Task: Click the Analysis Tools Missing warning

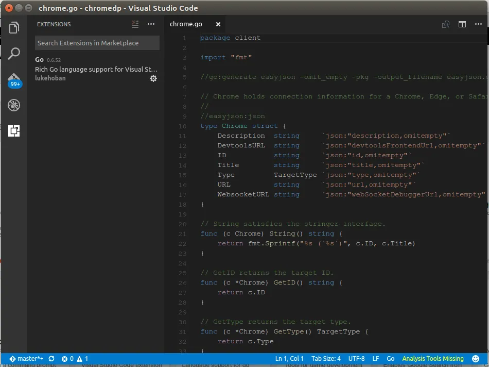Action: pos(432,359)
